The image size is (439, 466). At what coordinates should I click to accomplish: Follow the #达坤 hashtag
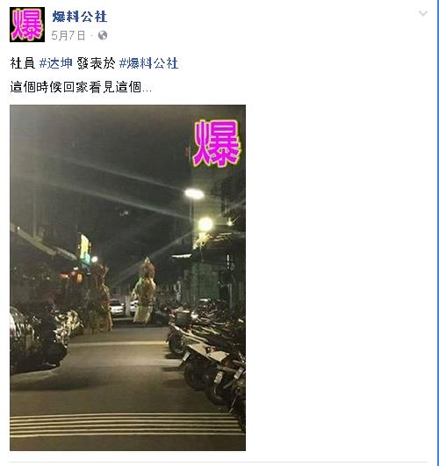pos(56,63)
